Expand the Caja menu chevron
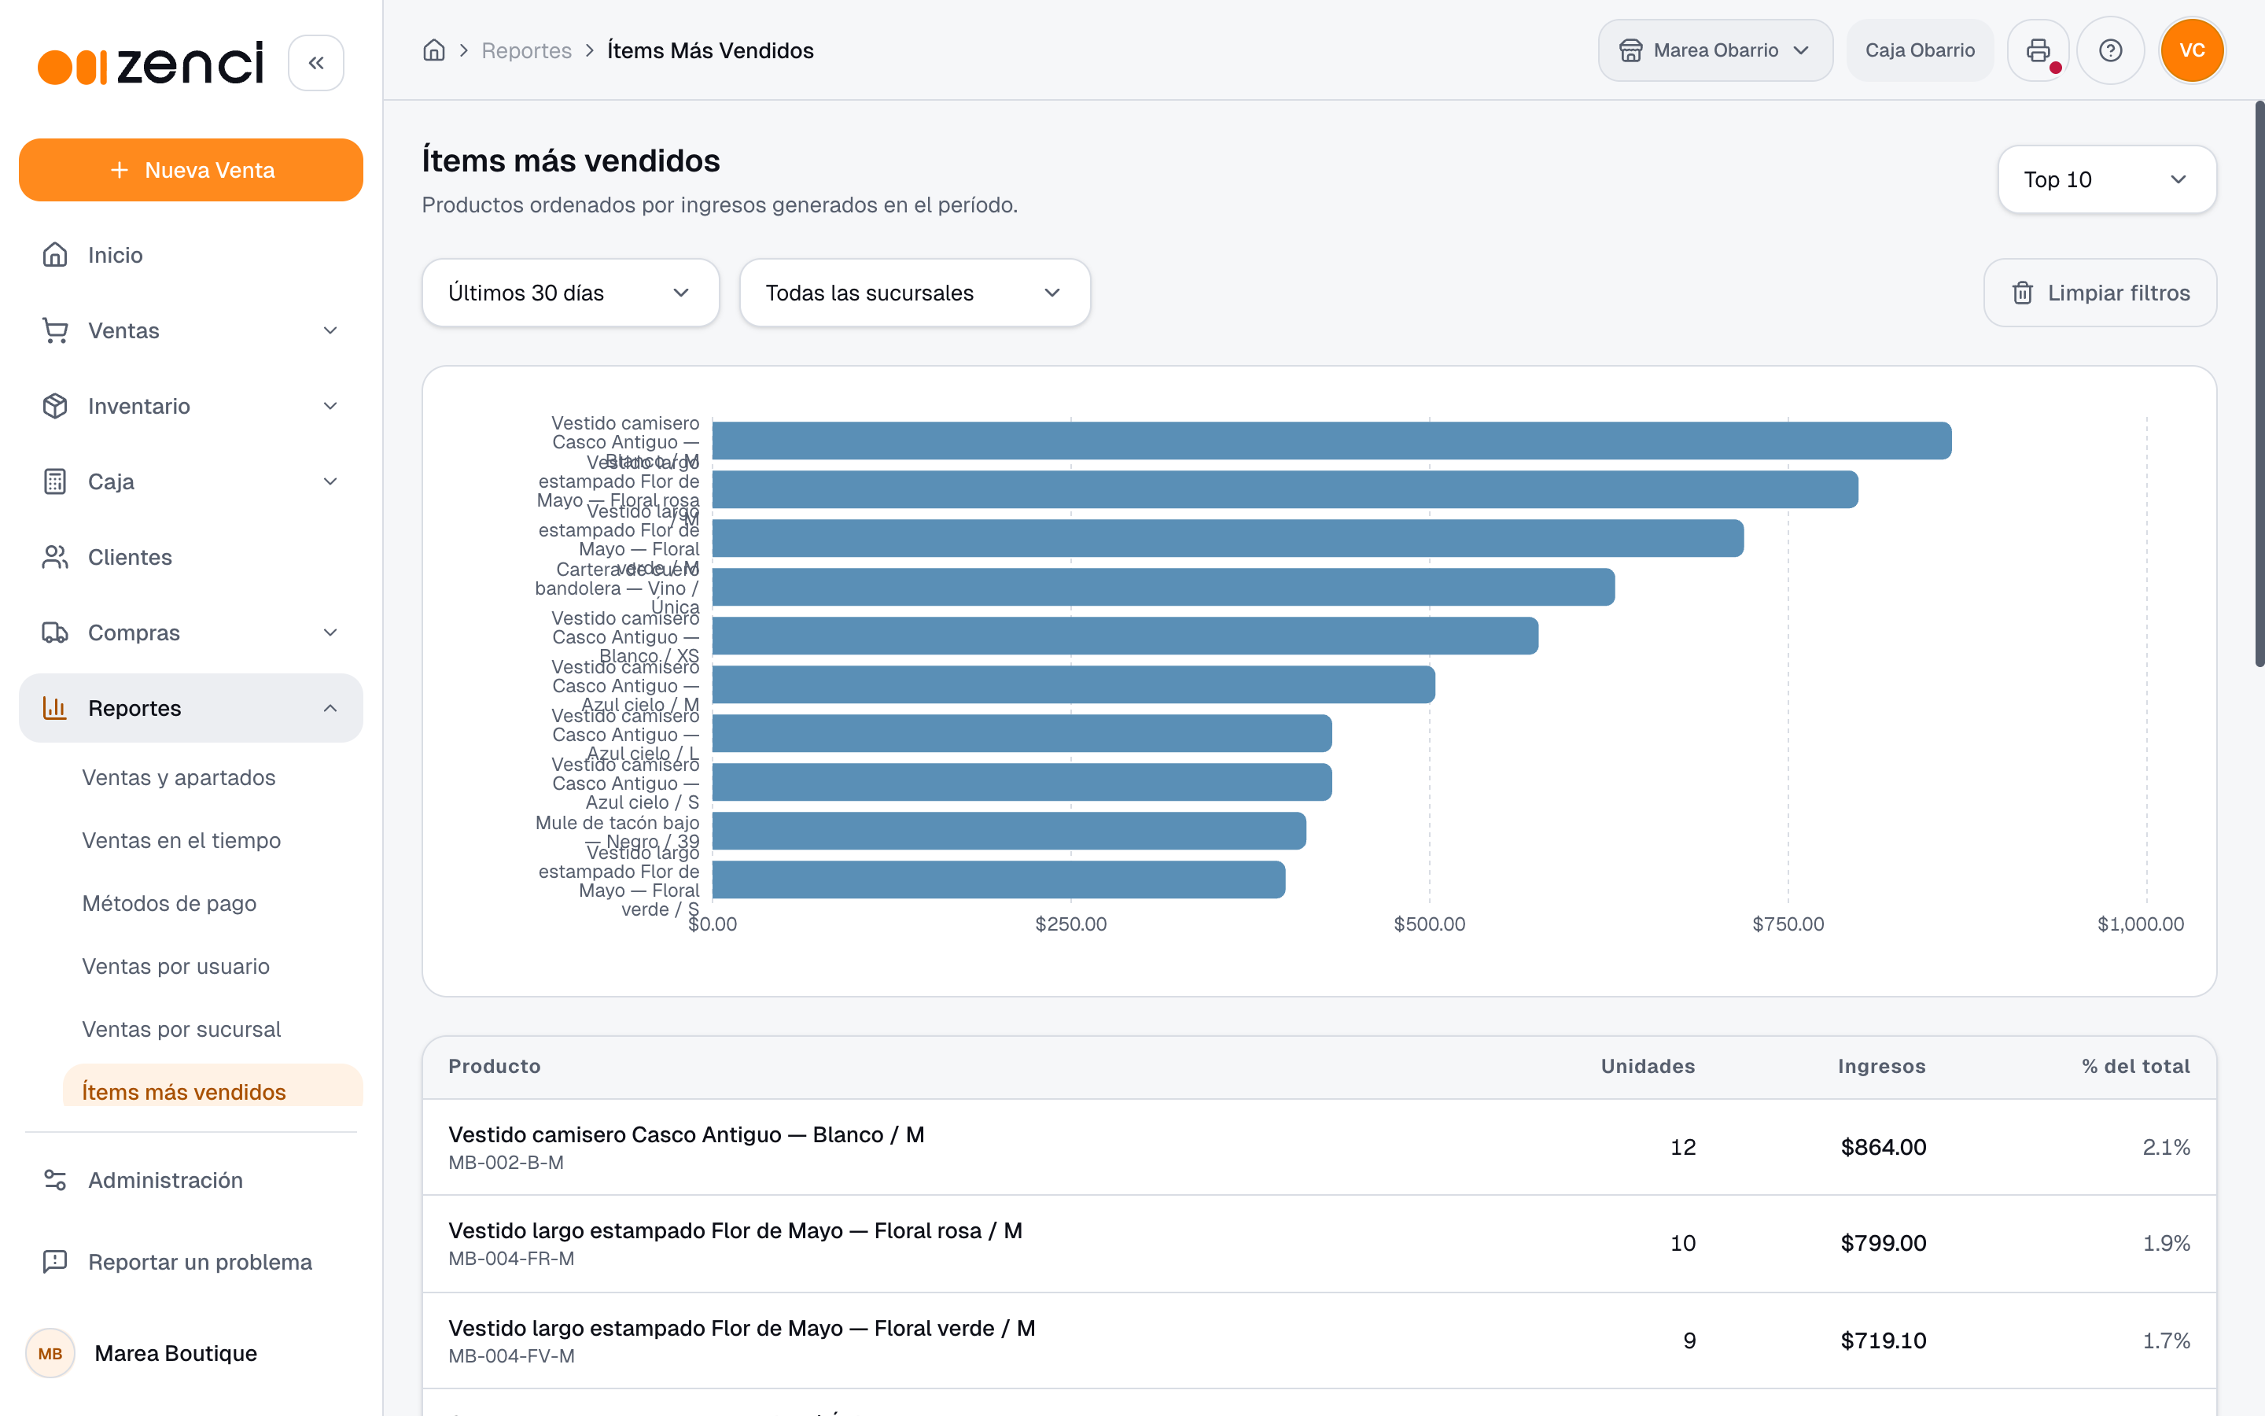Viewport: 2265px width, 1416px height. (x=330, y=481)
